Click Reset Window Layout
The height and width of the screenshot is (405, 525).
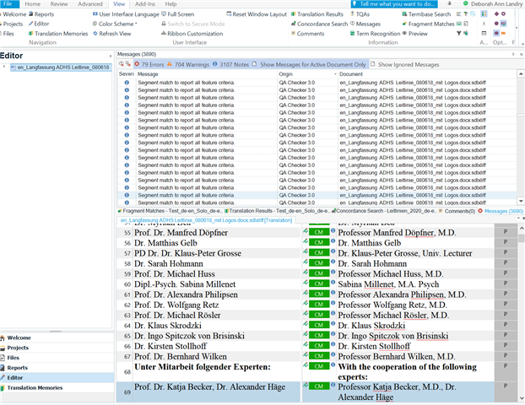click(x=257, y=14)
